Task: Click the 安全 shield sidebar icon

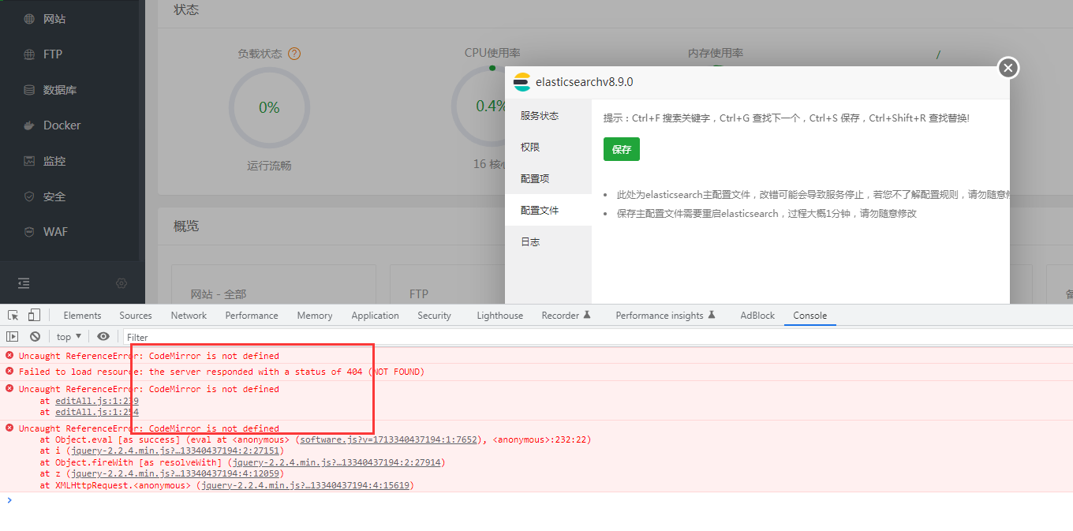Action: (x=29, y=196)
